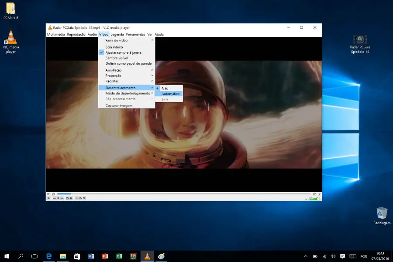Viewport: 393px width, 262px height.
Task: Open the Legenda menu
Action: pyautogui.click(x=117, y=34)
